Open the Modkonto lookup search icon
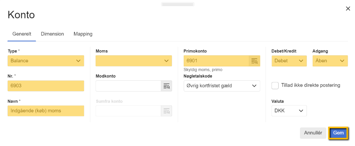Screen dimensions: 355x146 (166, 86)
